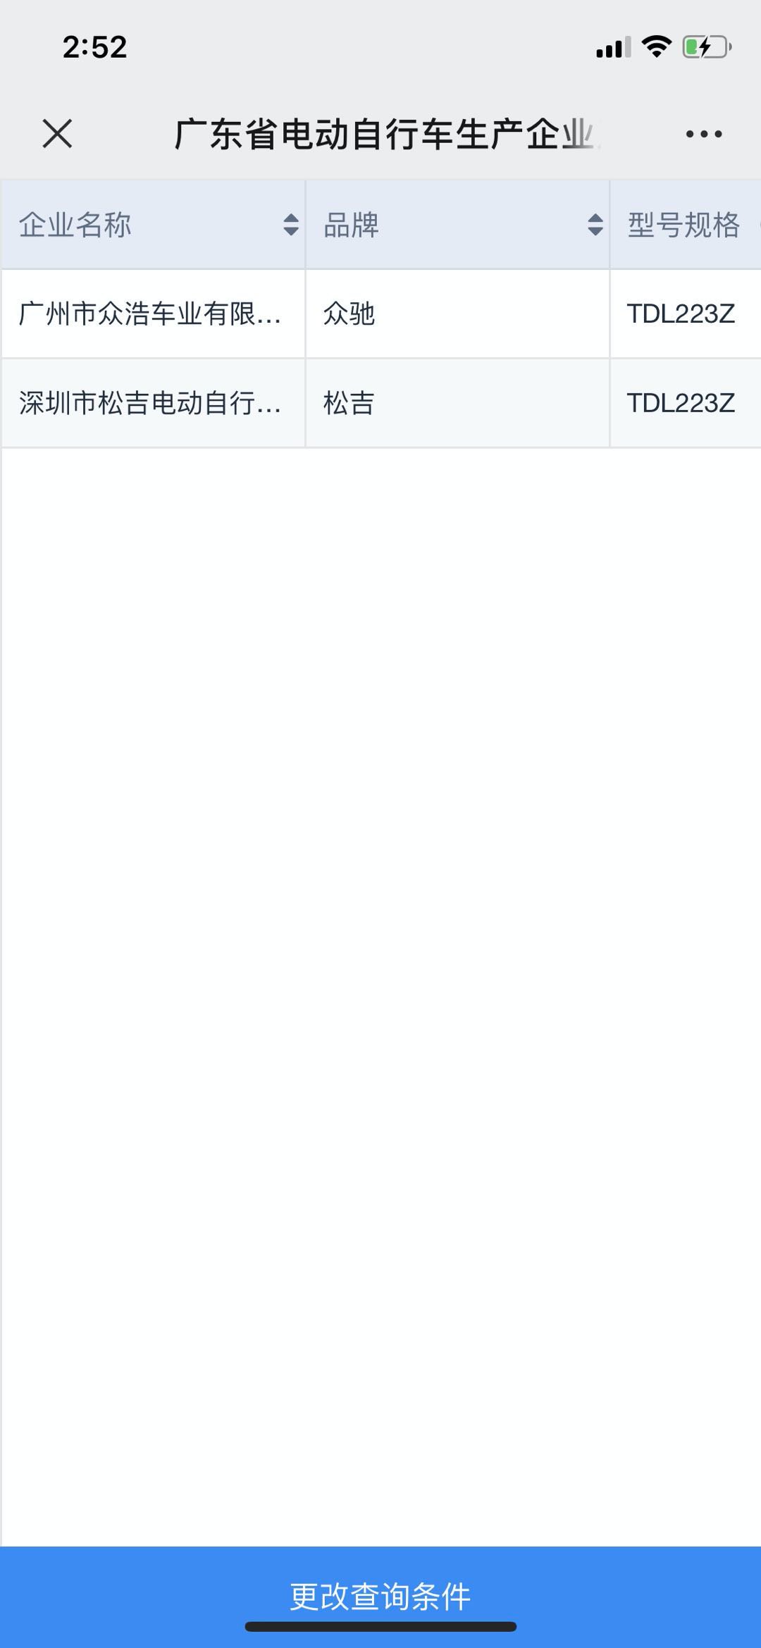The height and width of the screenshot is (1648, 761).
Task: Tap the 2:52 clock in status bar
Action: [x=95, y=47]
